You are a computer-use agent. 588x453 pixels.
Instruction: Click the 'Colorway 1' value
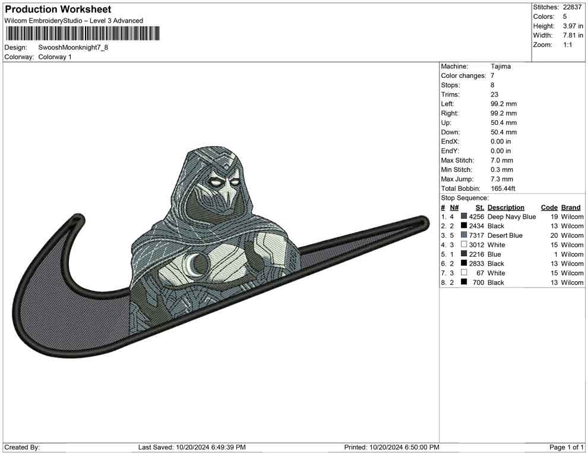55,56
